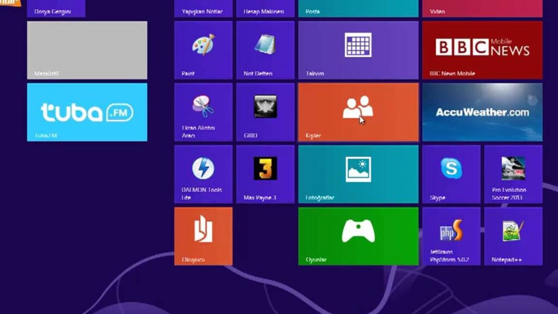
Task: Open the Kişiler (People) tile
Action: click(357, 112)
